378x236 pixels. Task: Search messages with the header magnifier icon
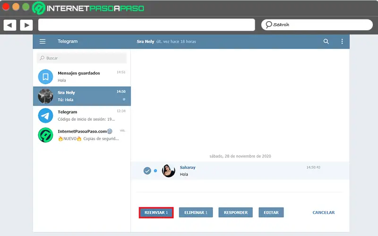[326, 42]
